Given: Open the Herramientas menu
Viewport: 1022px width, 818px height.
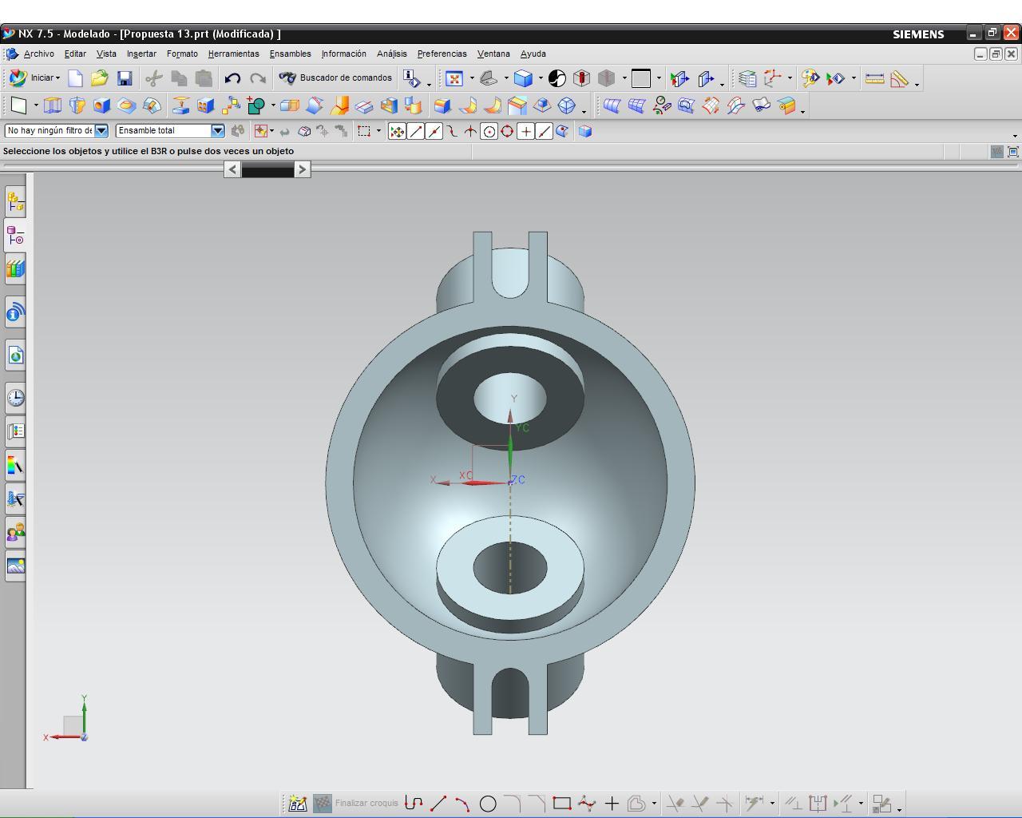Looking at the screenshot, I should 233,54.
